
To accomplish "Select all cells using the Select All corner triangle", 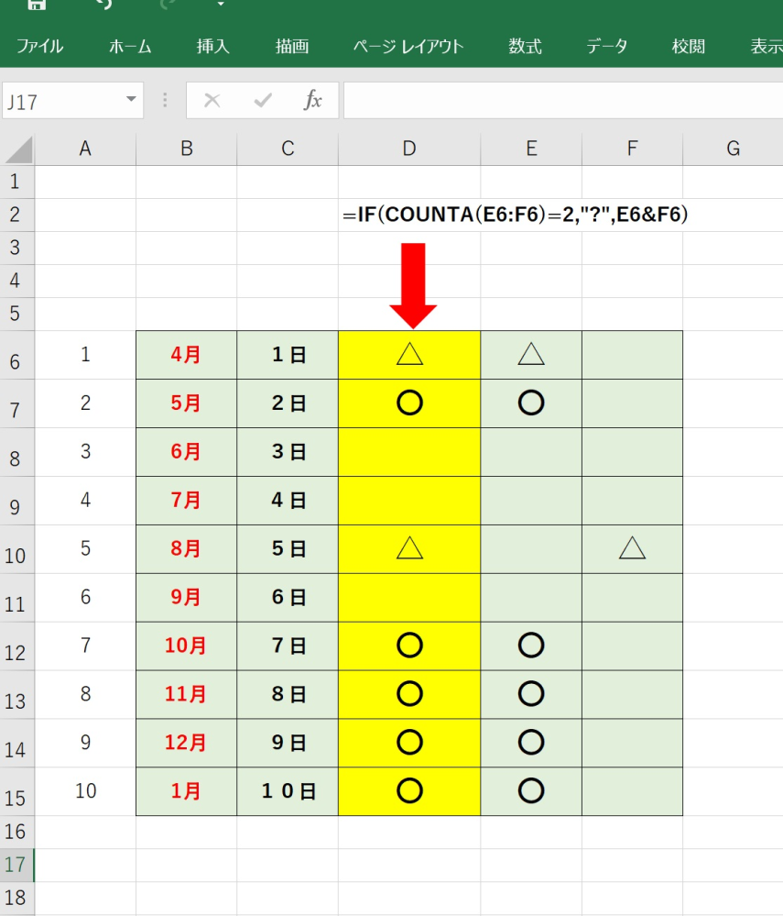I will [x=18, y=149].
